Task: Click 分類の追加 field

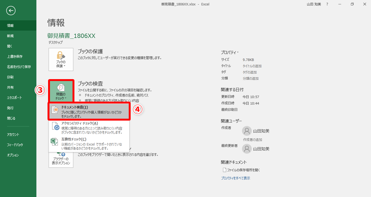Action: coord(251,79)
